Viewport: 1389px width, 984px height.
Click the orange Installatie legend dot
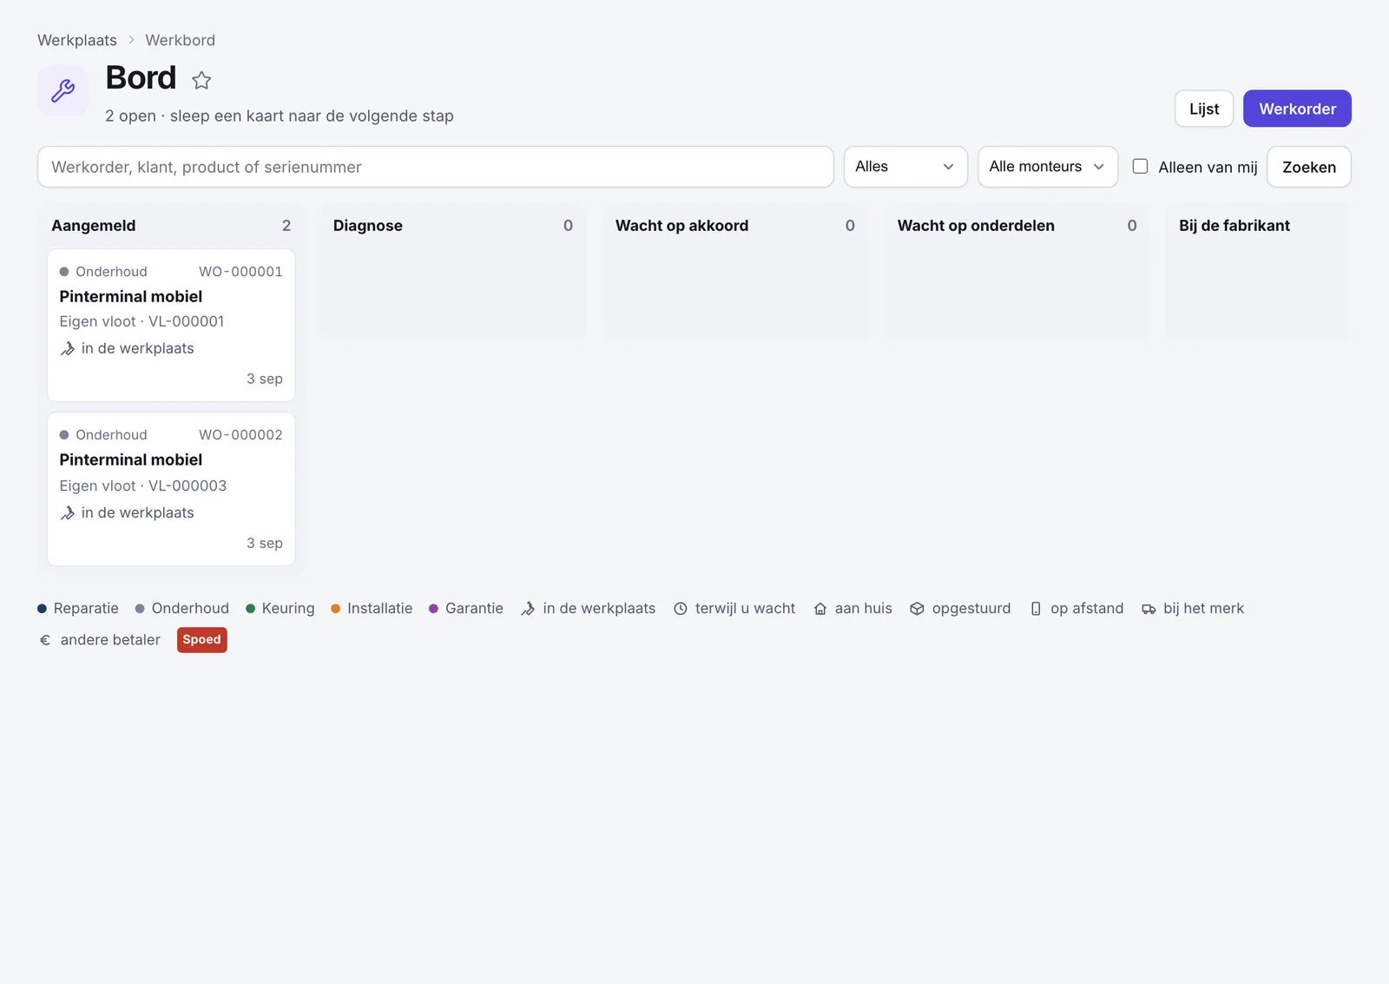click(335, 609)
